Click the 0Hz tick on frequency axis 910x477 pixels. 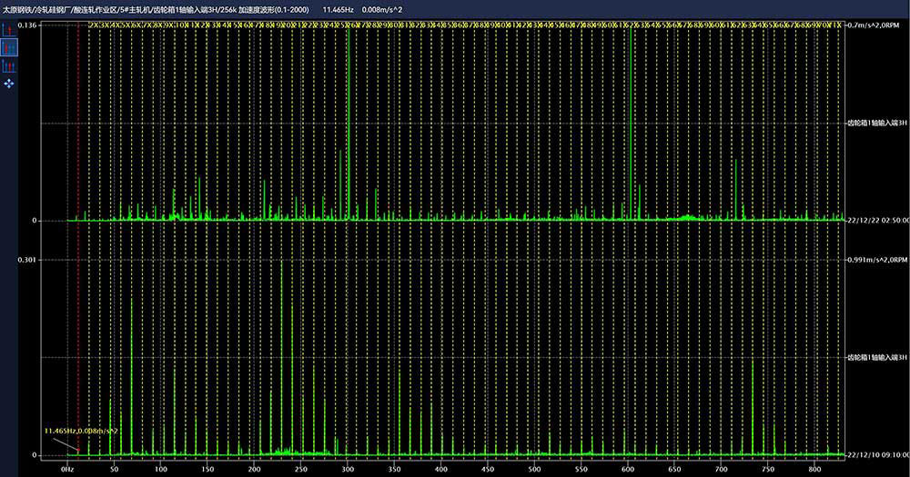tap(66, 469)
